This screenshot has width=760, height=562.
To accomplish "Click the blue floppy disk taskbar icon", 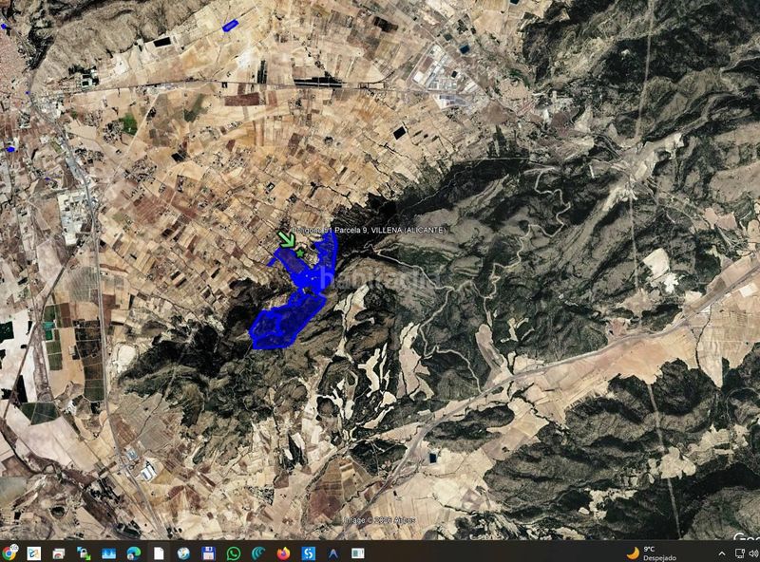I will point(208,553).
